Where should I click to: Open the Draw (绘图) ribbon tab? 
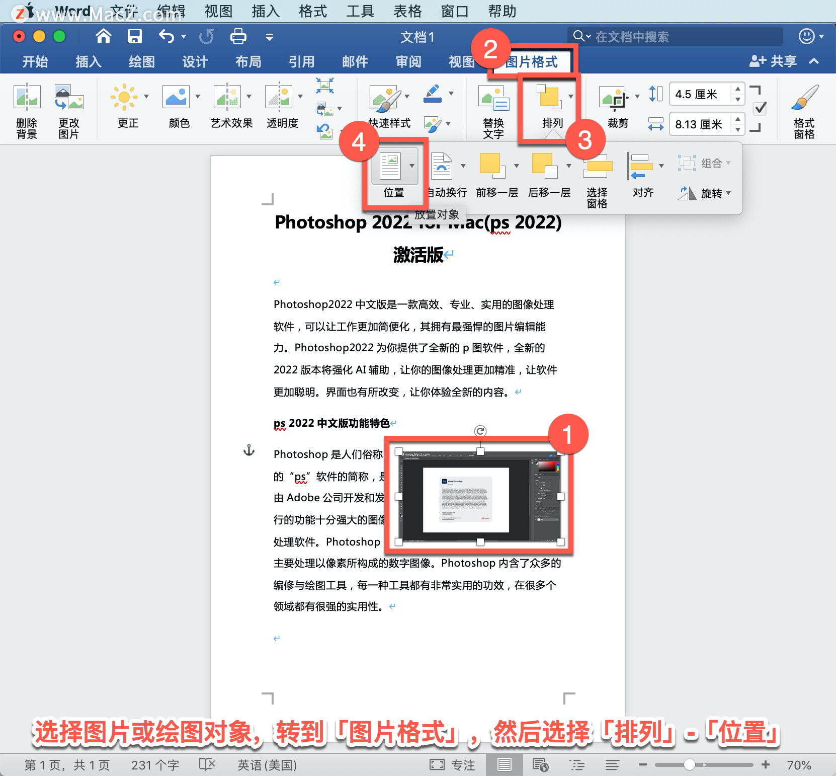tap(142, 62)
